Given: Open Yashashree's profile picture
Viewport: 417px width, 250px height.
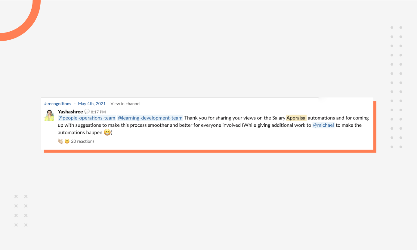Looking at the screenshot, I should click(x=49, y=115).
